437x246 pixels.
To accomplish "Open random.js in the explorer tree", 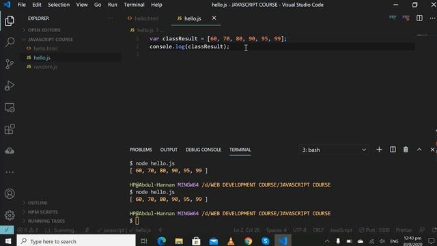I will (45, 67).
